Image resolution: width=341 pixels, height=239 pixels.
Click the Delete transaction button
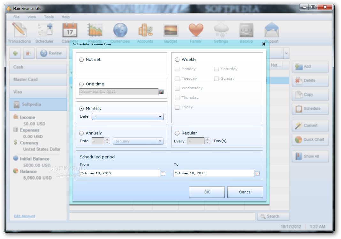[310, 81]
